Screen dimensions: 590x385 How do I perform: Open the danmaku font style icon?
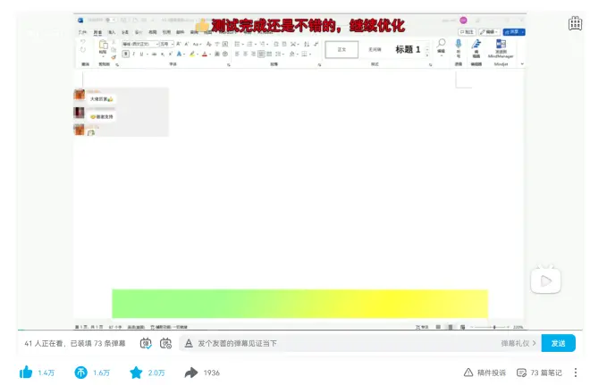click(188, 343)
